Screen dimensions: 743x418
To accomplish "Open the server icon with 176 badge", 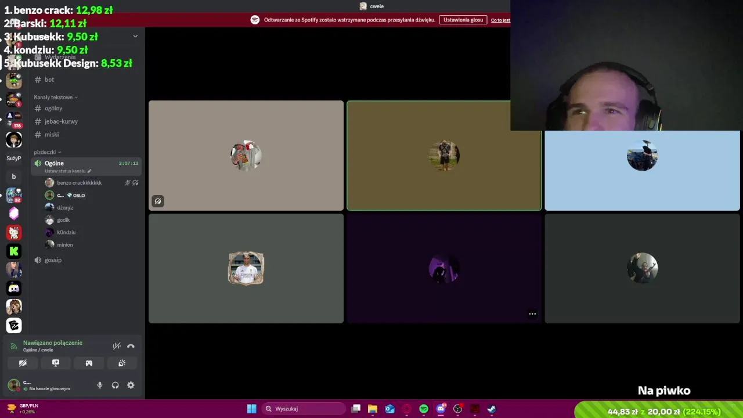I will [x=14, y=120].
